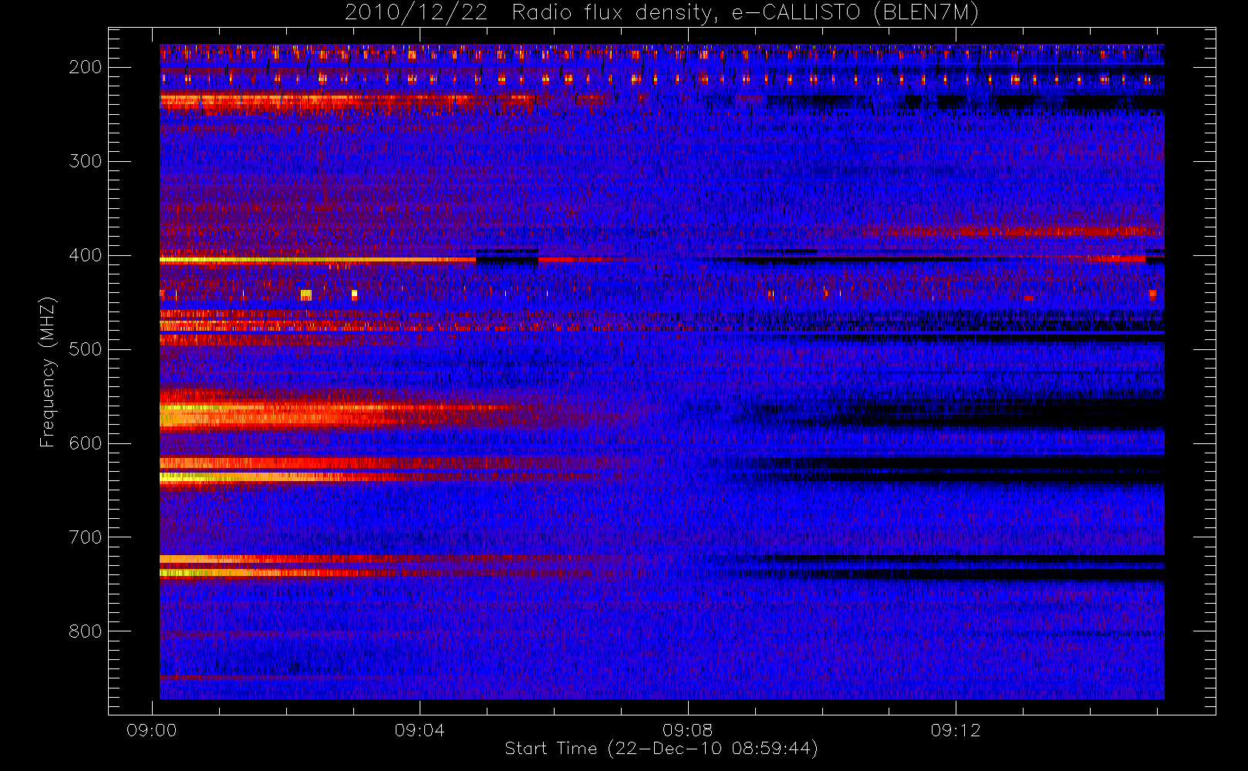Click the 300 frequency tick label
Screen dimensions: 1248x771
[x=86, y=161]
